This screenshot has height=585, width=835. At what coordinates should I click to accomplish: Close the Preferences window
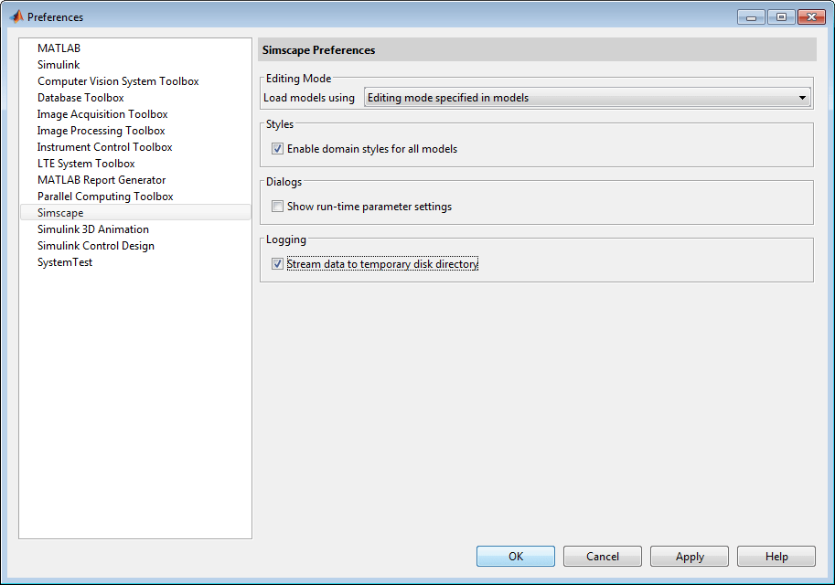click(x=811, y=17)
